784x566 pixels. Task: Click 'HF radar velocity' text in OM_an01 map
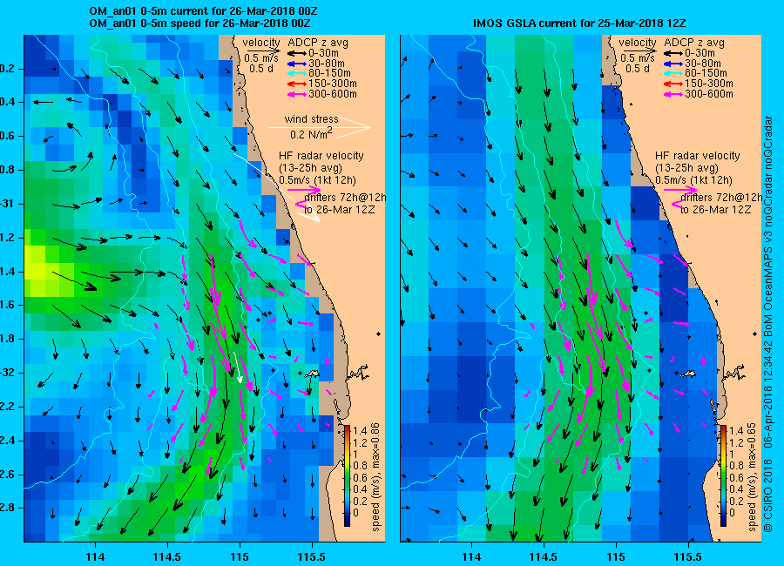coord(321,156)
